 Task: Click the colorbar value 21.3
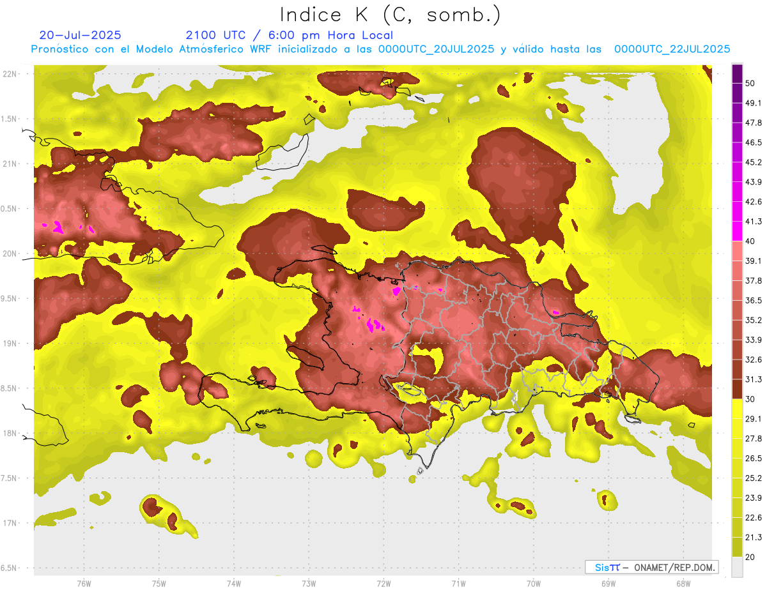(x=754, y=538)
